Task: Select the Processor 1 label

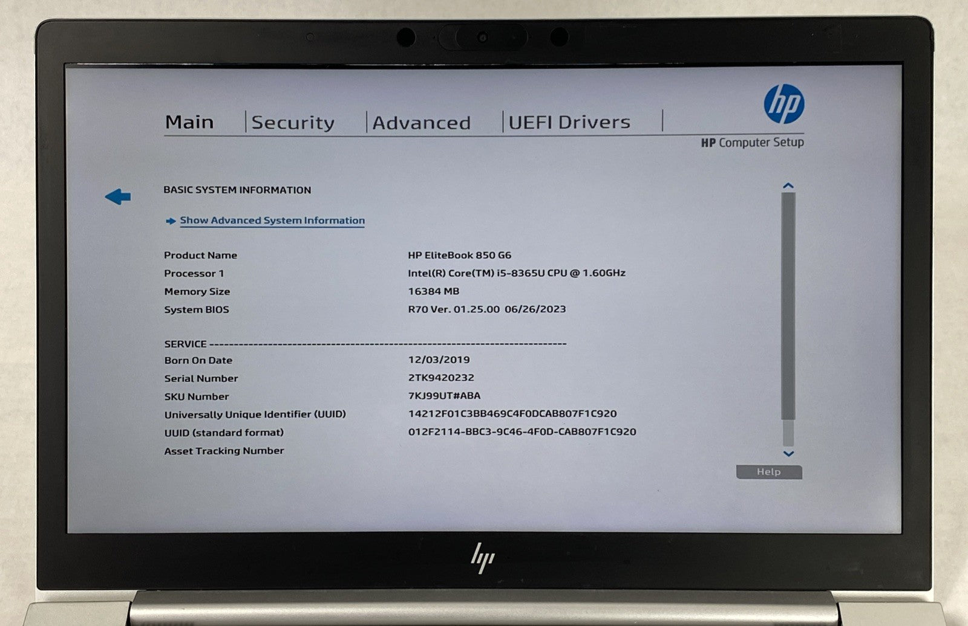Action: [x=194, y=273]
